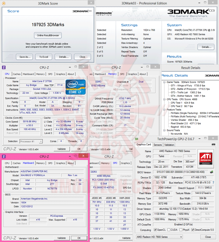Viewport: 219px width, 242px height.
Task: Click the Online ResultBrowser button
Action: 48,35
